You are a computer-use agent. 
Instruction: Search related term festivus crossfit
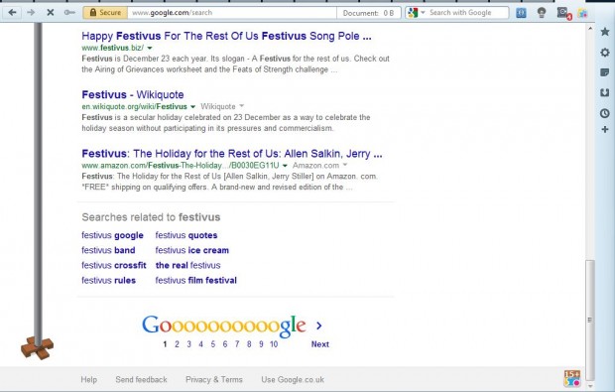pyautogui.click(x=114, y=265)
